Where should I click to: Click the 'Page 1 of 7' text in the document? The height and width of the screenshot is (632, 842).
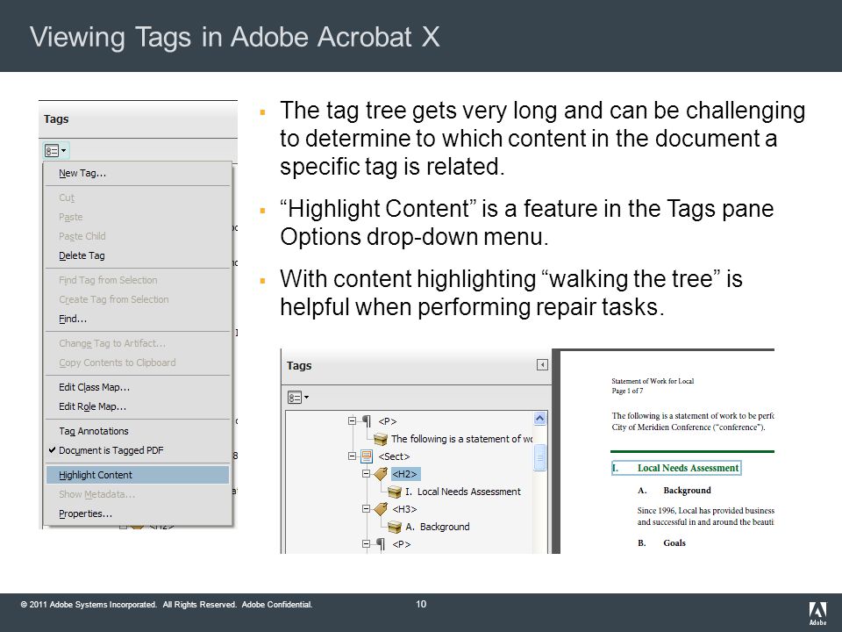[627, 391]
